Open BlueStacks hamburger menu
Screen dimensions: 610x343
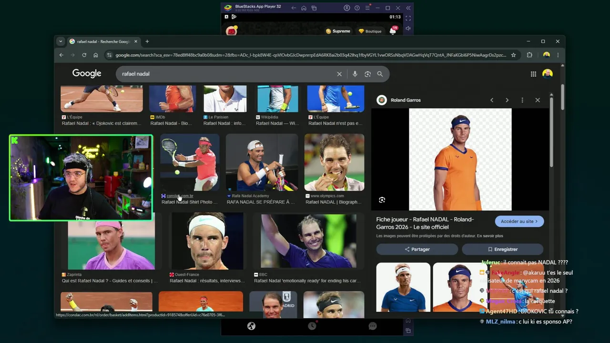pos(367,8)
